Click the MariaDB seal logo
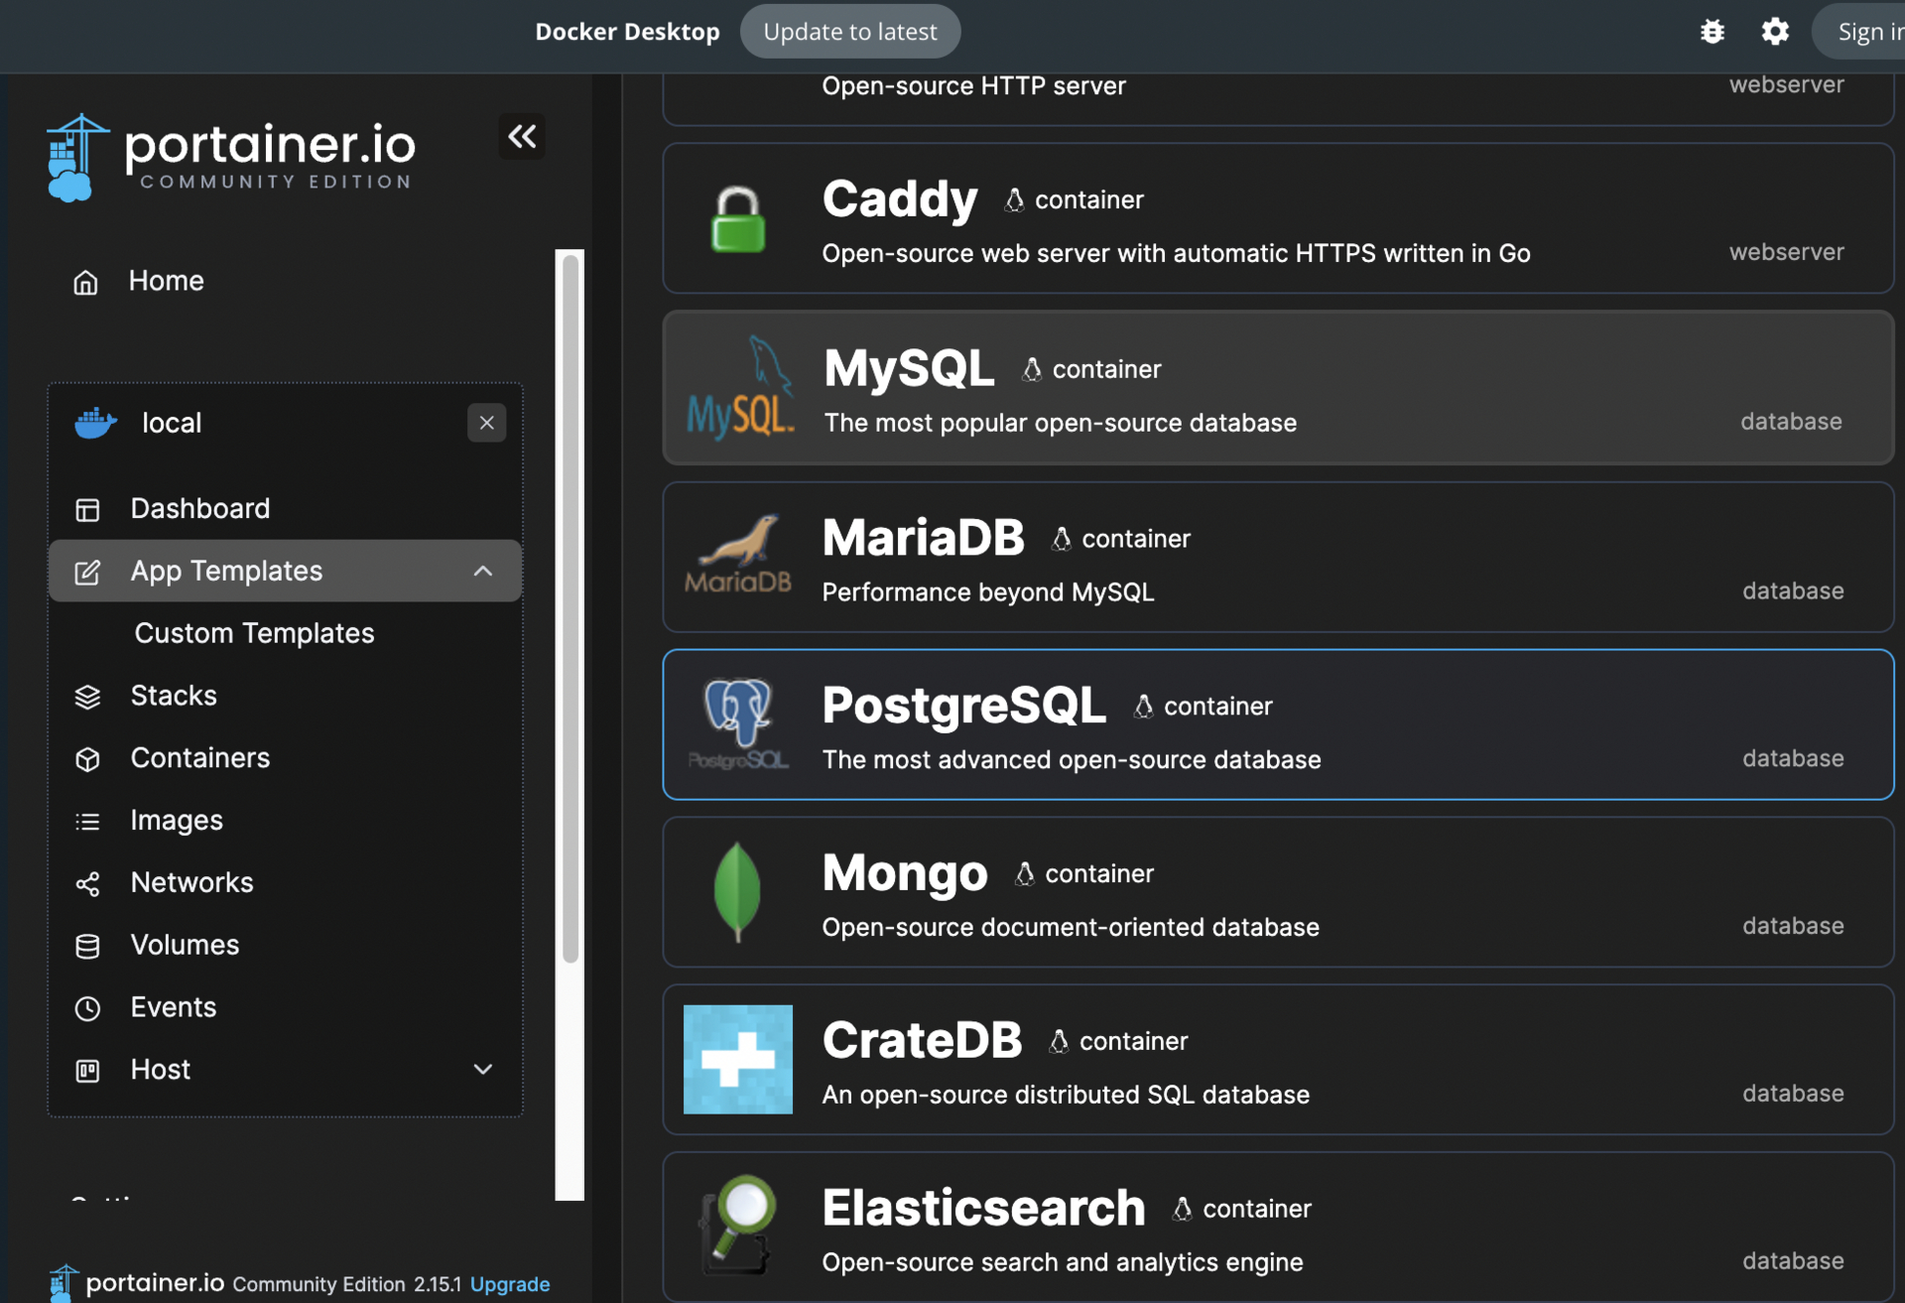The image size is (1905, 1303). tap(738, 555)
